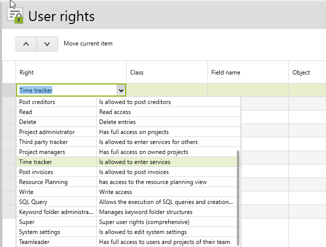This screenshot has width=326, height=247.
Task: Select 'Post creditors' from the list
Action: click(x=37, y=102)
